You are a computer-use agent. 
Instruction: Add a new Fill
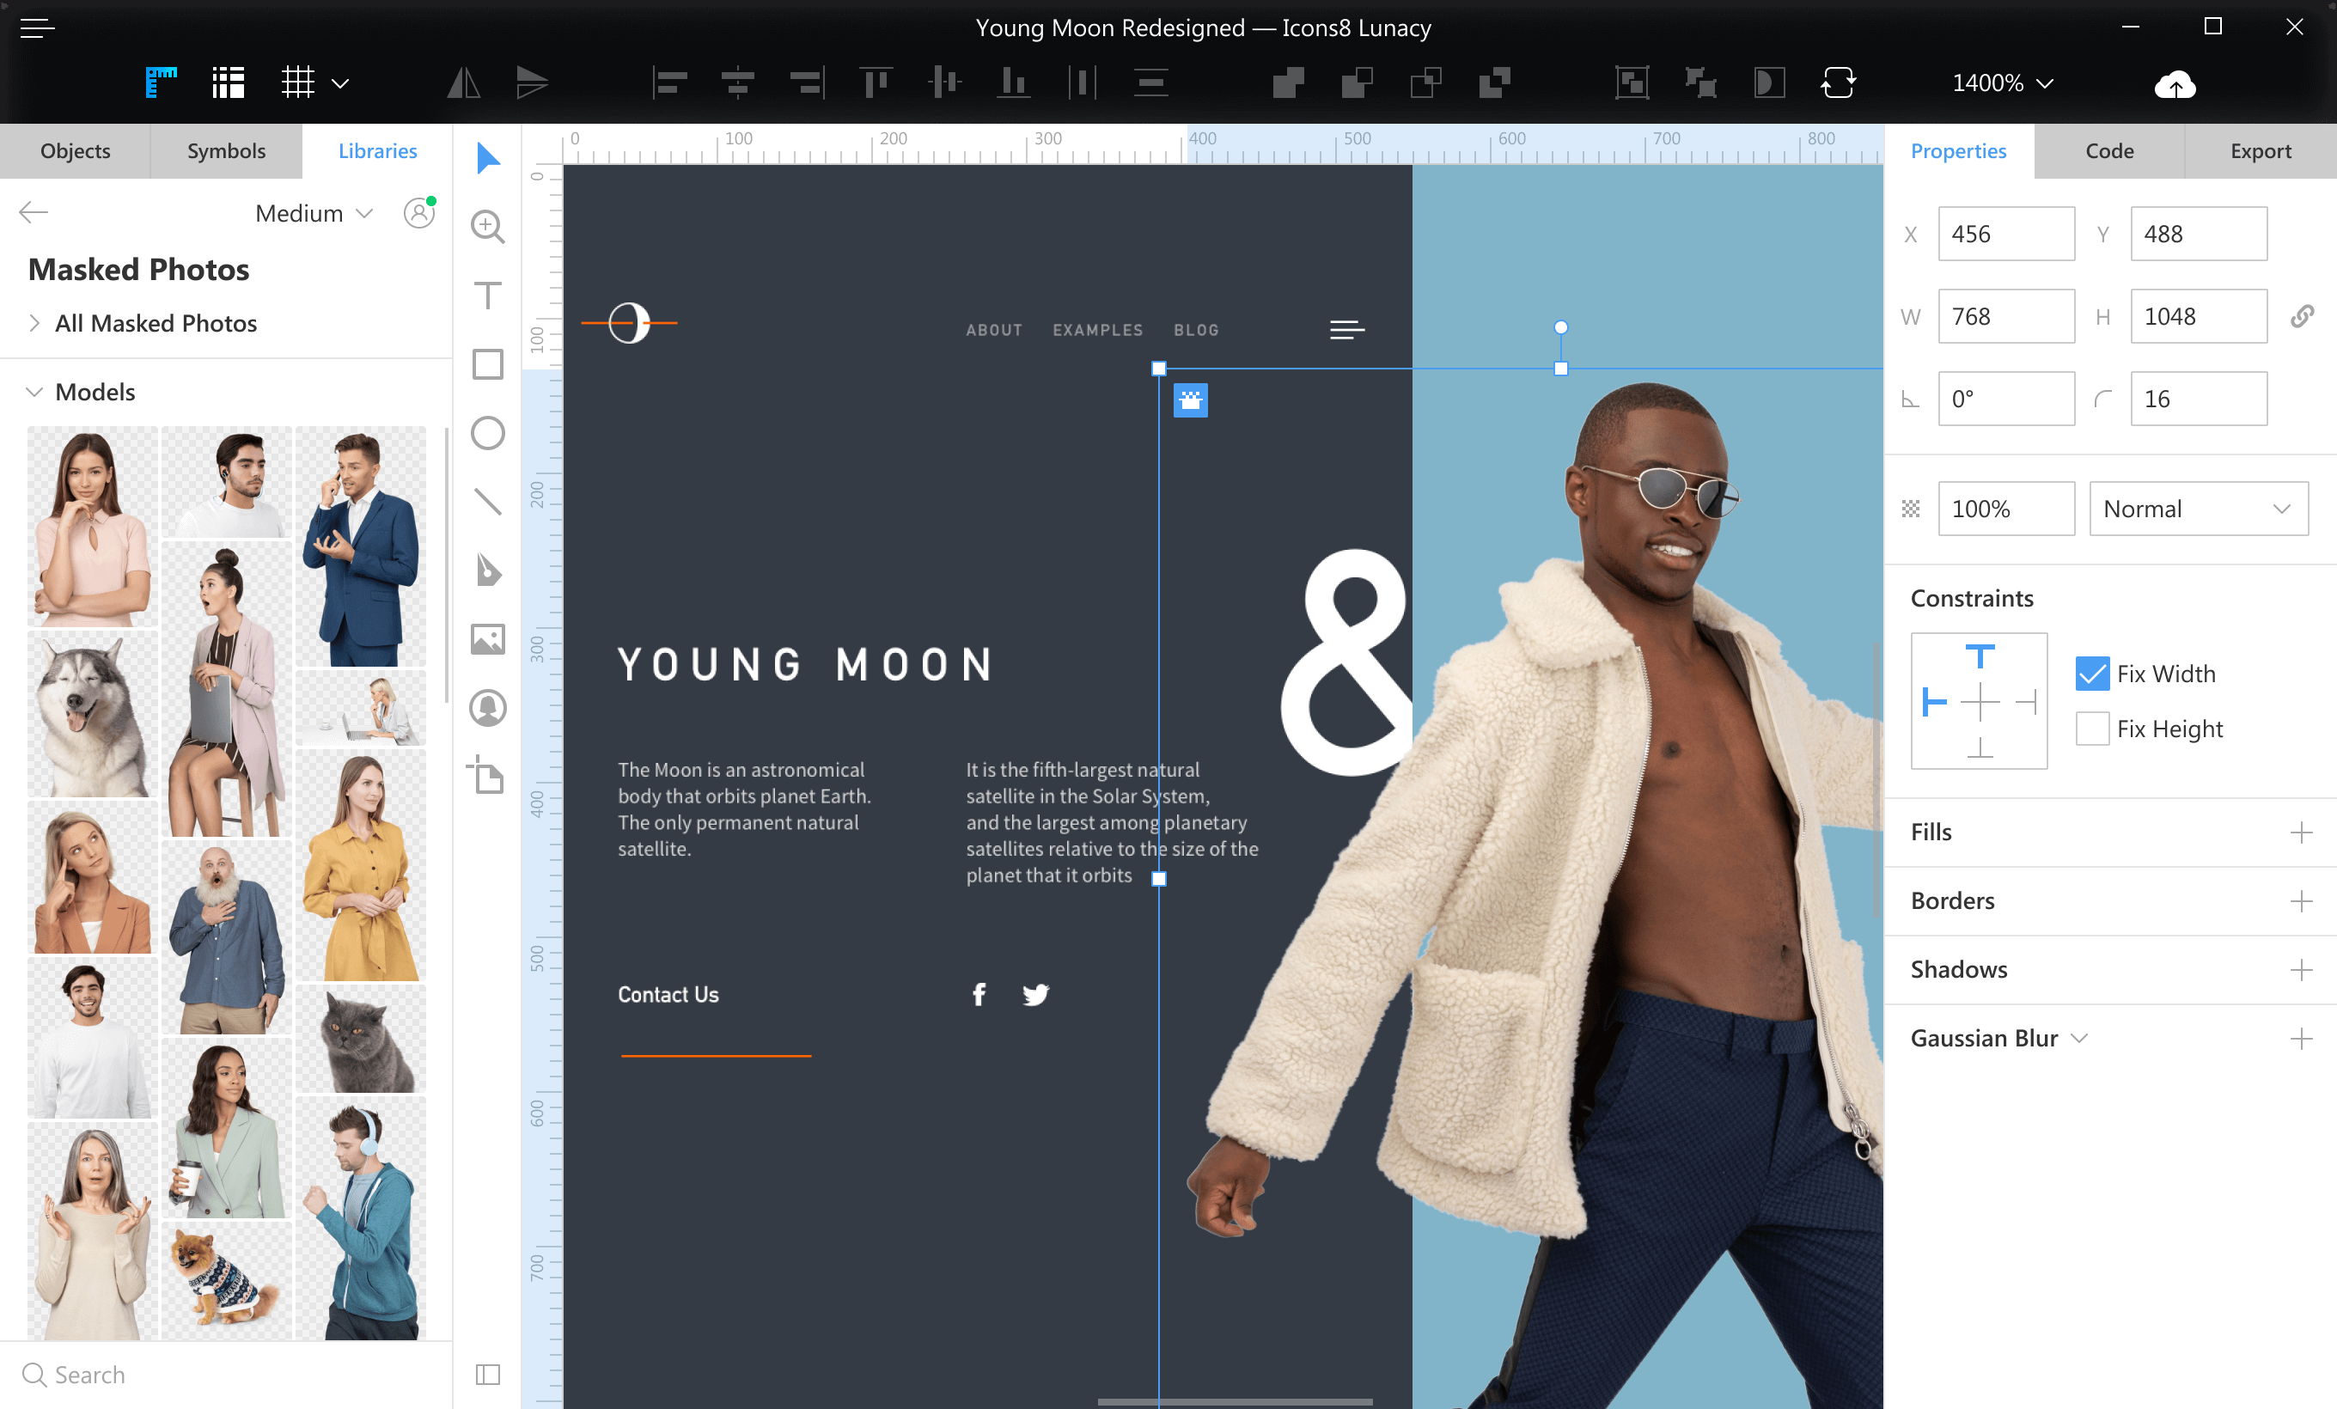pos(2303,832)
